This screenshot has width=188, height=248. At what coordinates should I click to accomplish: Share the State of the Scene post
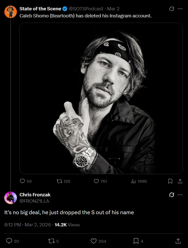point(180,181)
